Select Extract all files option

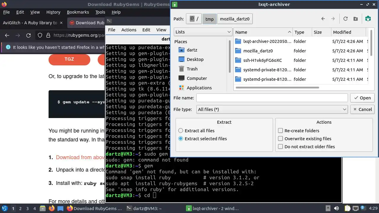click(196, 131)
